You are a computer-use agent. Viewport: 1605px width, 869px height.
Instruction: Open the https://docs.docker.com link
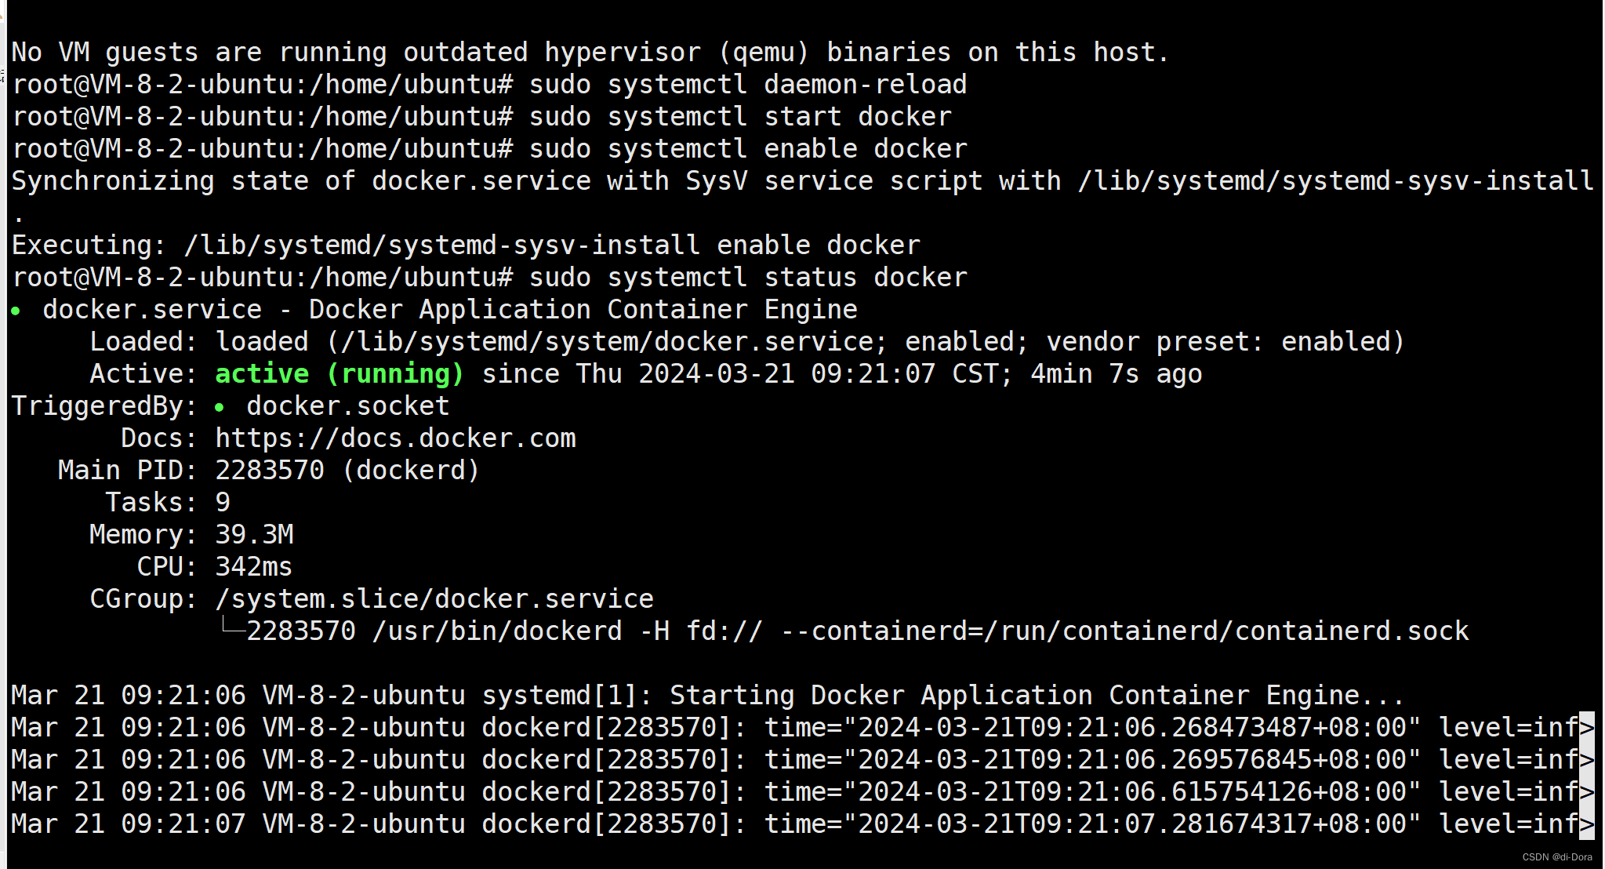pyautogui.click(x=395, y=438)
